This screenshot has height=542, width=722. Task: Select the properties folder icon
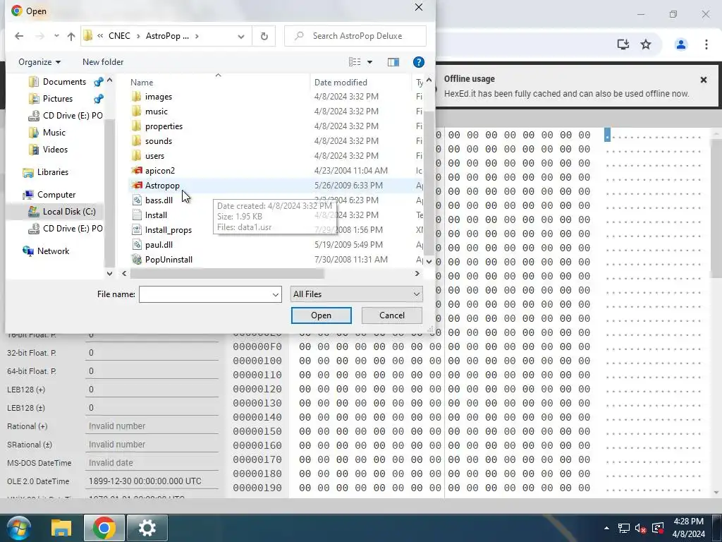tap(136, 126)
